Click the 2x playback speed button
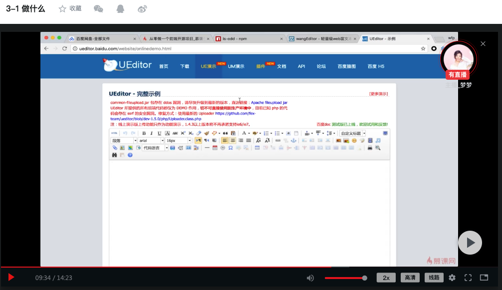Viewport: 502px width, 290px height. click(x=386, y=278)
